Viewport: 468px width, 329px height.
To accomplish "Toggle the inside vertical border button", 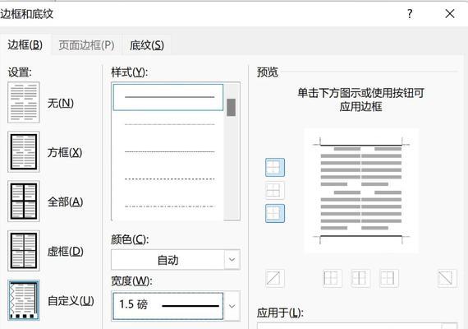I will click(x=360, y=278).
